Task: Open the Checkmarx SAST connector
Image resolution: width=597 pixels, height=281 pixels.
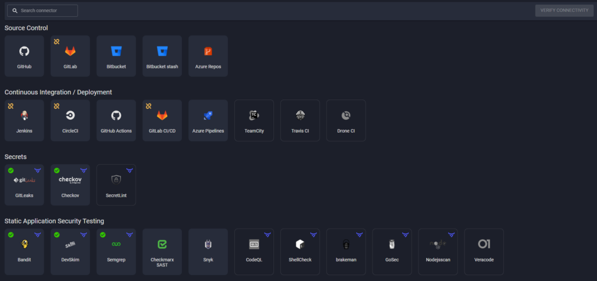Action: pyautogui.click(x=162, y=252)
